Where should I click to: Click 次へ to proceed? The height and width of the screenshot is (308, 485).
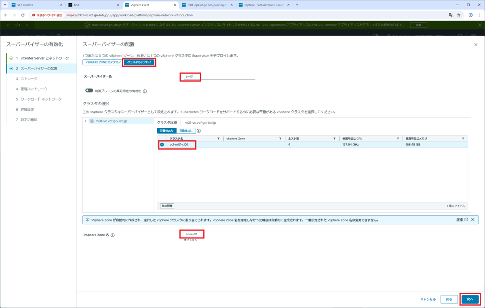(470, 299)
